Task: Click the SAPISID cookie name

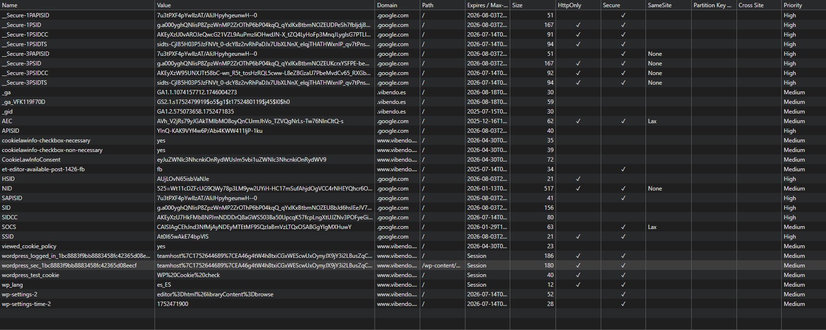Action: pyautogui.click(x=12, y=198)
